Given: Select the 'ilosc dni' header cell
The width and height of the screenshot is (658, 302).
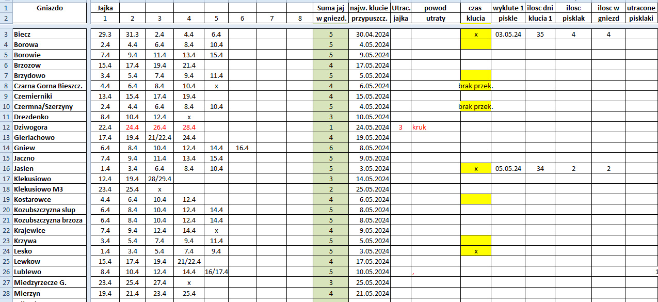Looking at the screenshot, I should [540, 8].
